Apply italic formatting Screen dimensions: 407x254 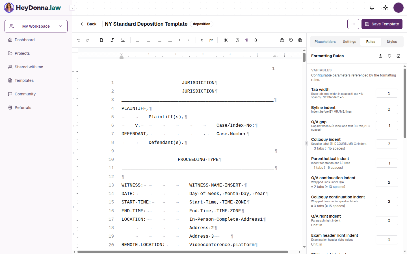pyautogui.click(x=112, y=40)
